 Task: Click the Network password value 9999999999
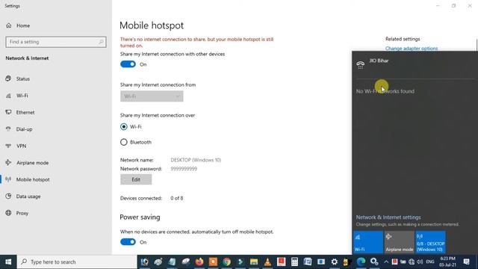click(184, 169)
